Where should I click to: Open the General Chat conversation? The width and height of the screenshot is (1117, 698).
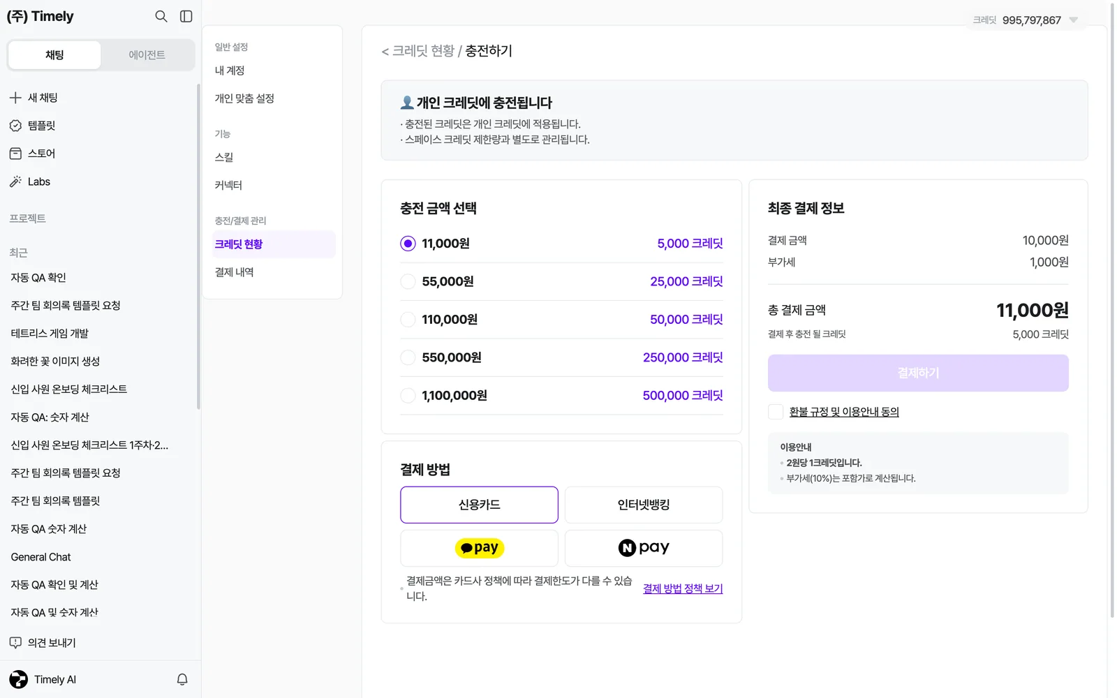(x=40, y=557)
